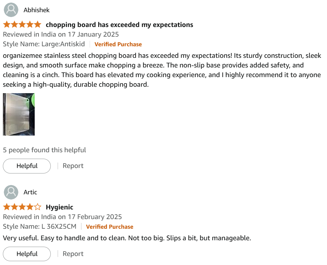This screenshot has height=265, width=327.
Task: Open the reviewer name Abhishek
Action: pyautogui.click(x=37, y=10)
